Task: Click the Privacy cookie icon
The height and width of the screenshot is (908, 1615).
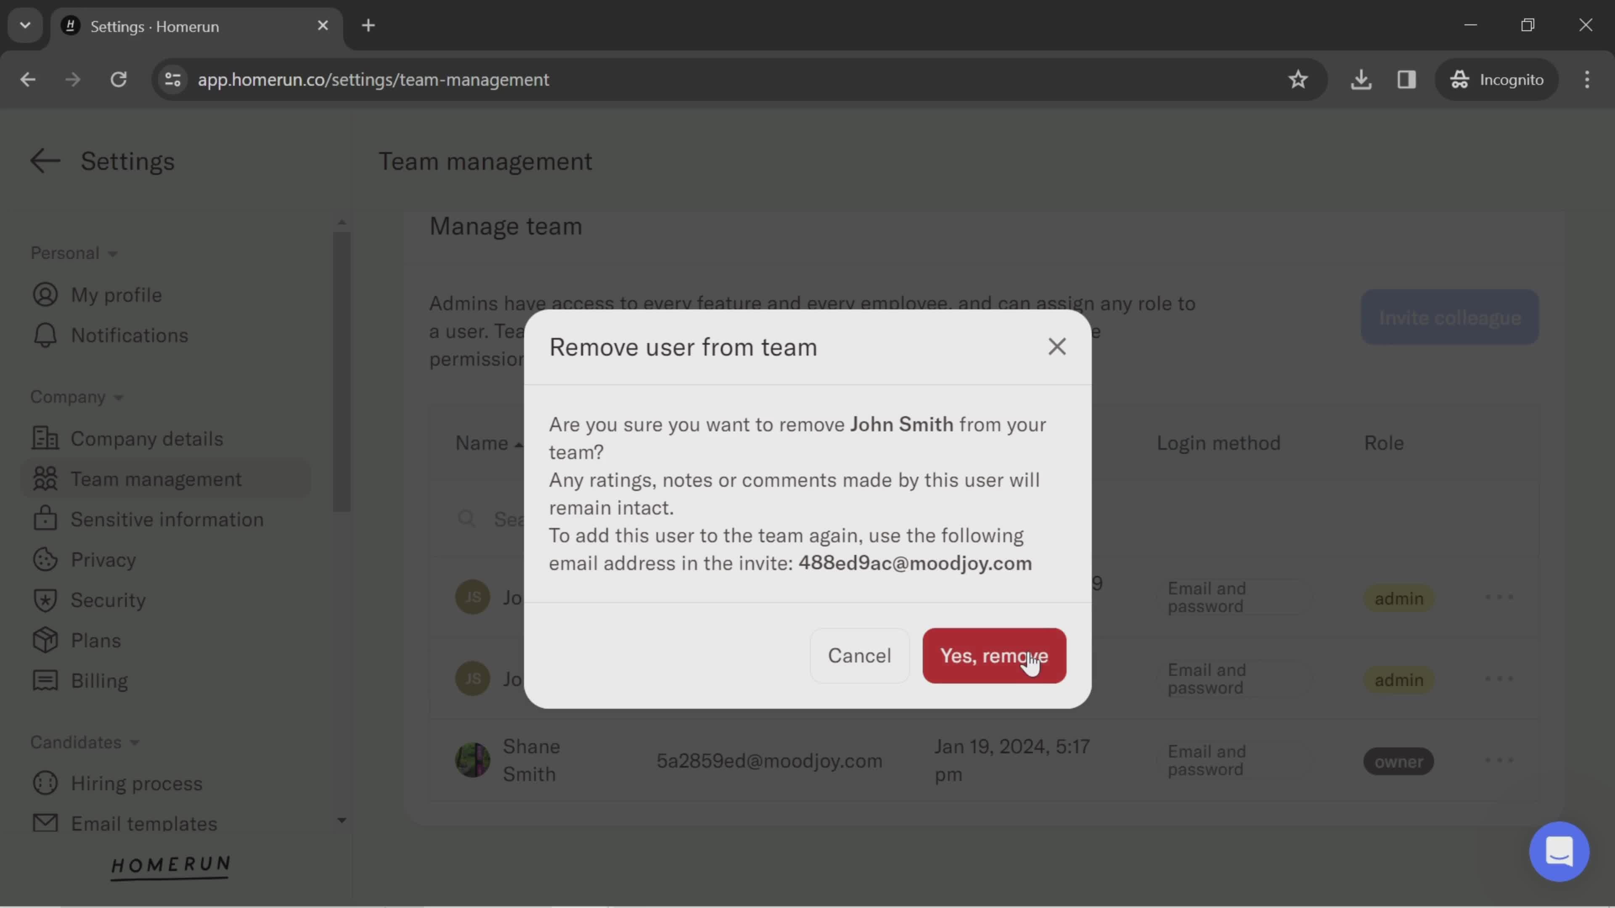Action: (45, 560)
